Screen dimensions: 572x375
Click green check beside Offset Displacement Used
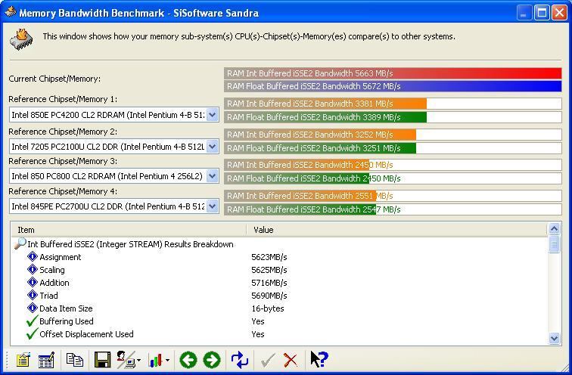(32, 333)
